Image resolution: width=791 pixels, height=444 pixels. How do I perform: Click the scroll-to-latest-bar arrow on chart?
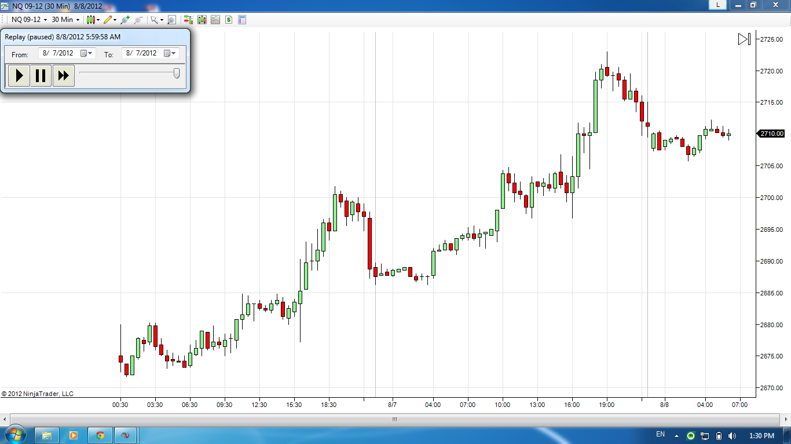[745, 39]
